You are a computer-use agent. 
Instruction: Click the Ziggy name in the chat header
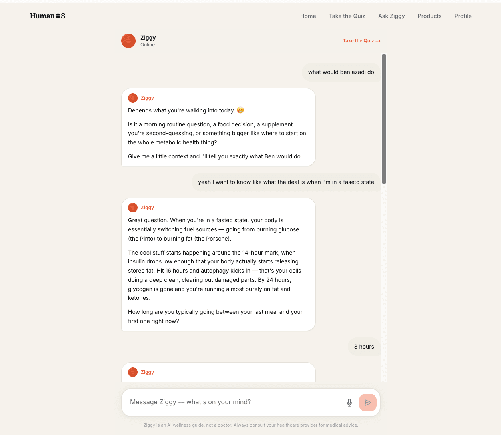148,38
